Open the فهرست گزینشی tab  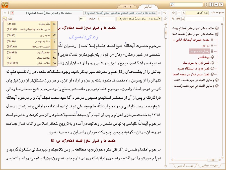[x=185, y=165]
